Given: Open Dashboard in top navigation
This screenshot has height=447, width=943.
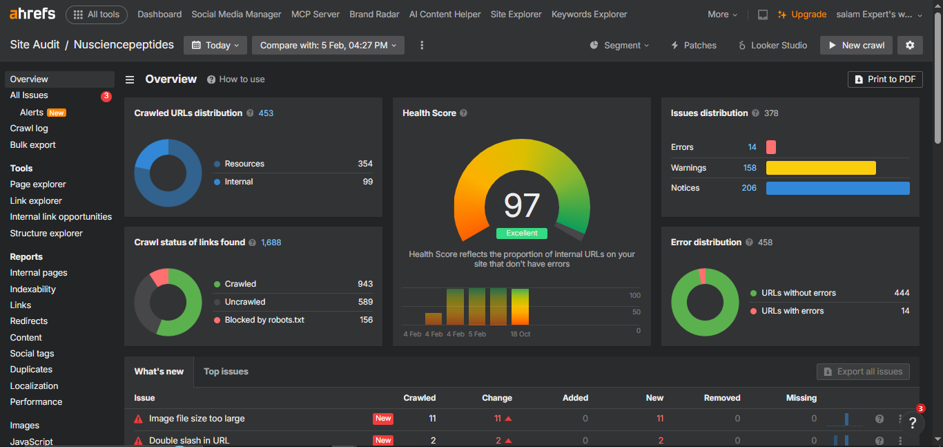Looking at the screenshot, I should pos(159,15).
